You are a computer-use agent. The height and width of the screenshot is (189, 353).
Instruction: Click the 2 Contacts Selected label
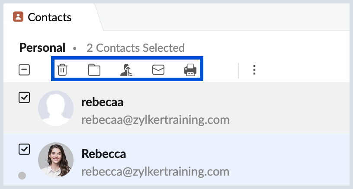click(135, 48)
